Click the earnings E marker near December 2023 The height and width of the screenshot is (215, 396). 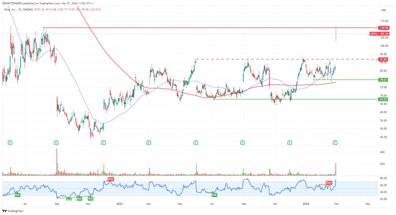290,142
